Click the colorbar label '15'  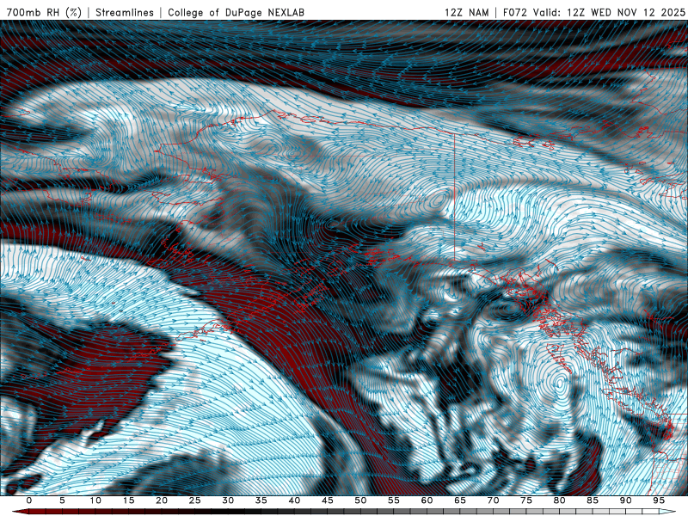(x=128, y=501)
